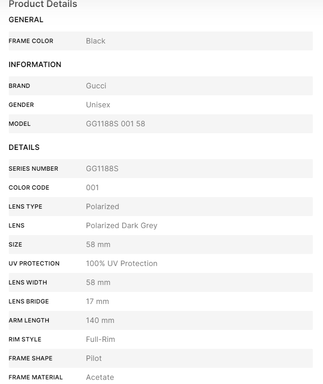323x384 pixels.
Task: Click the Product Details heading
Action: (43, 5)
